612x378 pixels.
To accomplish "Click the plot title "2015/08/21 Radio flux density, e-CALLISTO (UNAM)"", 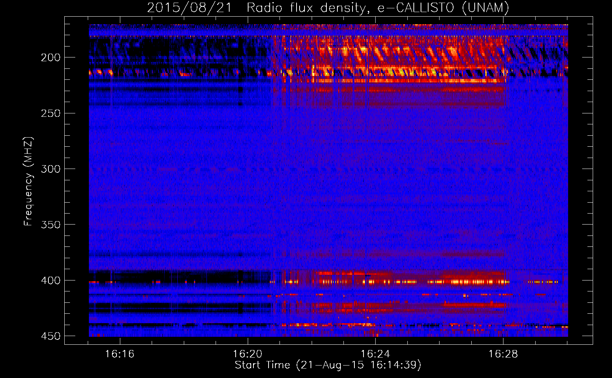I will [328, 8].
